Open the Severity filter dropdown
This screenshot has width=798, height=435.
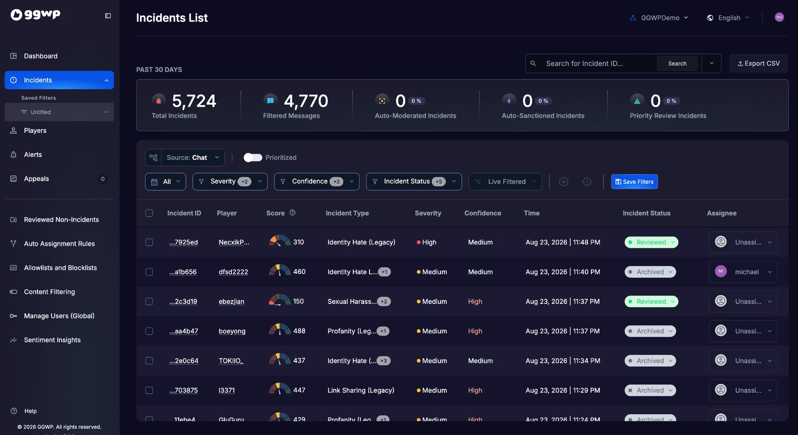pyautogui.click(x=230, y=182)
